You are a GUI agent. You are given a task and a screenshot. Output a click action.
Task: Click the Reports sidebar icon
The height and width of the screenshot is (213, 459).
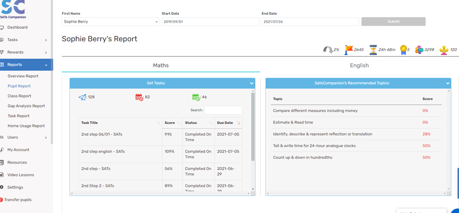click(1, 65)
